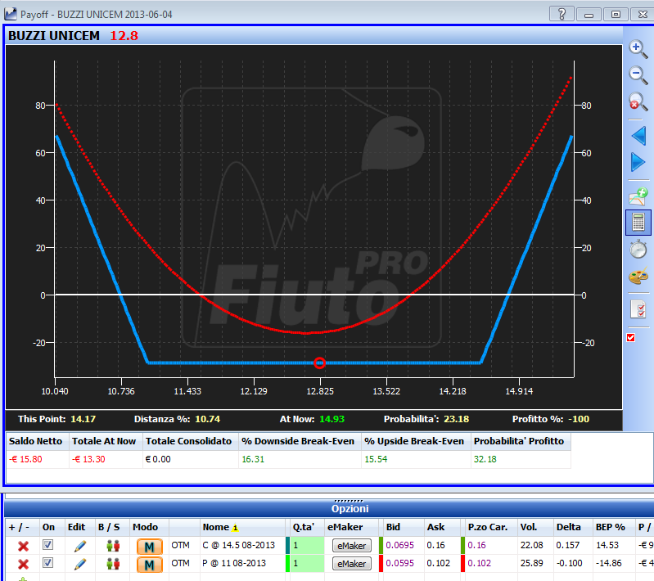The width and height of the screenshot is (654, 581).
Task: Toggle the red checkbox in sidebar
Action: 630,337
